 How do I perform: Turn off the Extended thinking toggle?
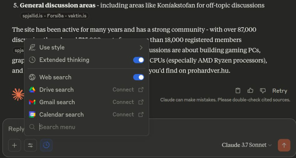tap(138, 60)
